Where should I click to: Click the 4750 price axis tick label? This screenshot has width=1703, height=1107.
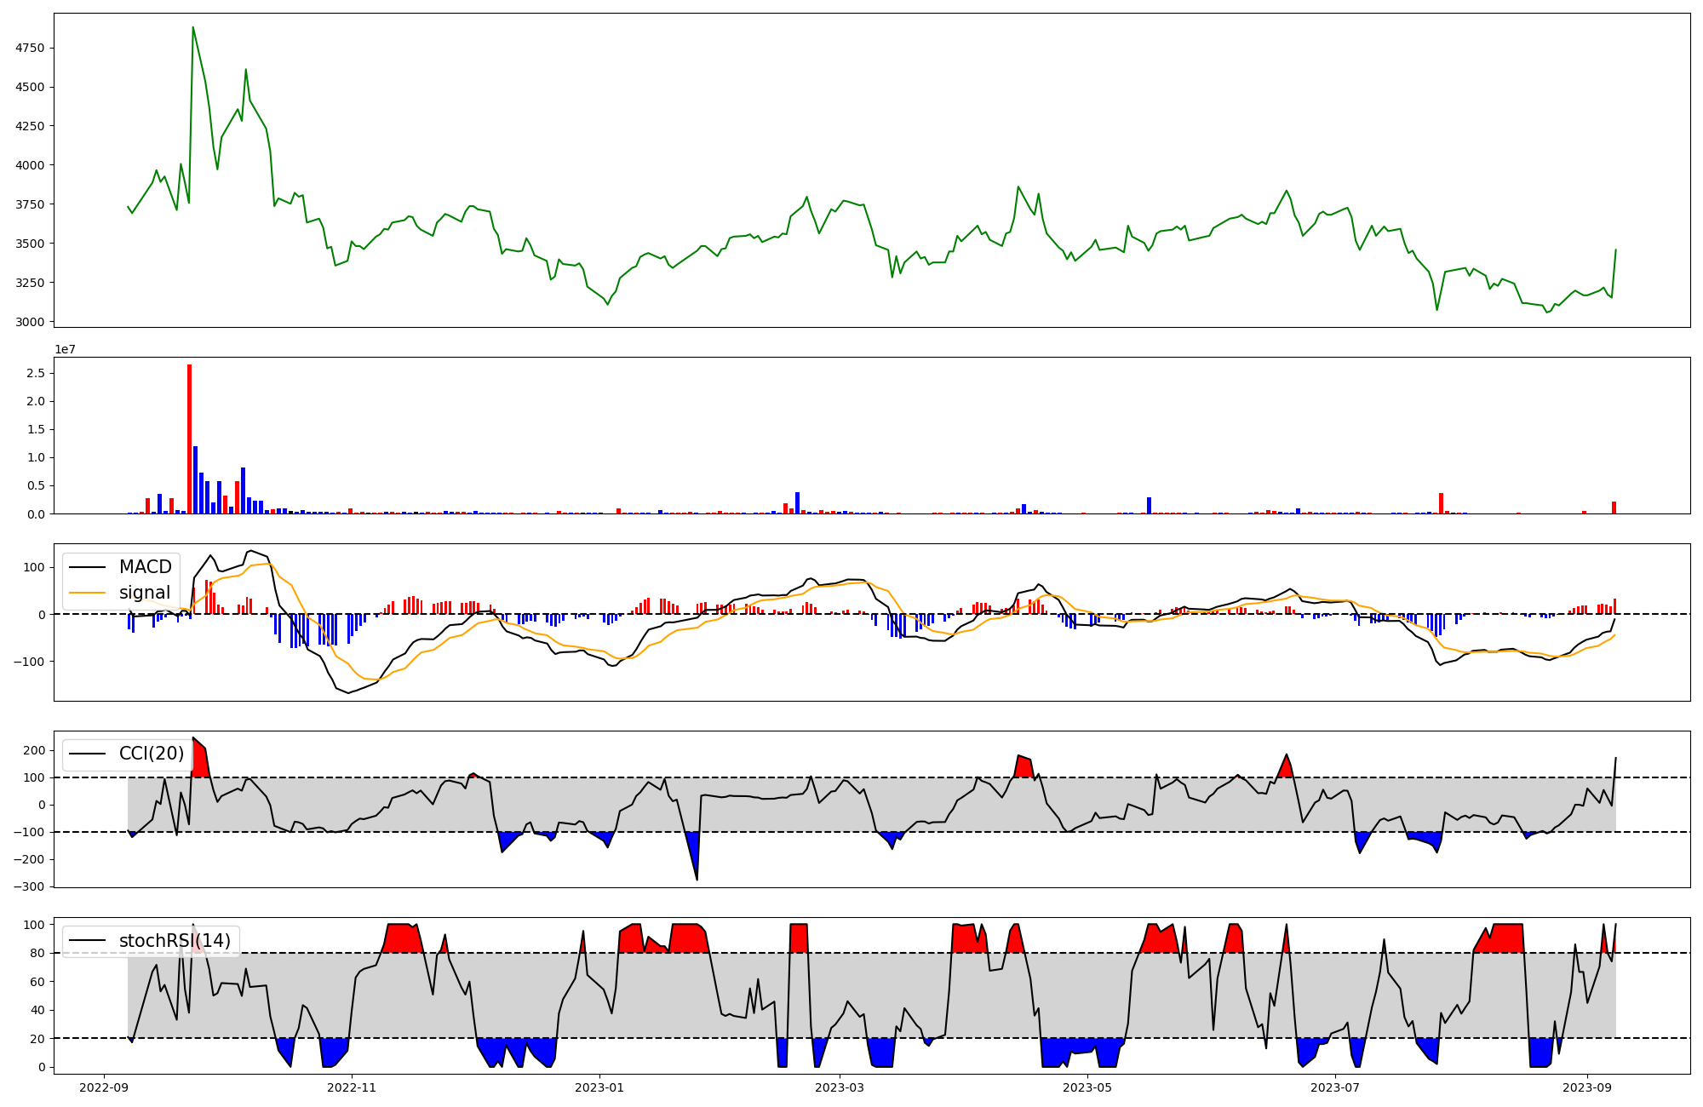coord(30,49)
